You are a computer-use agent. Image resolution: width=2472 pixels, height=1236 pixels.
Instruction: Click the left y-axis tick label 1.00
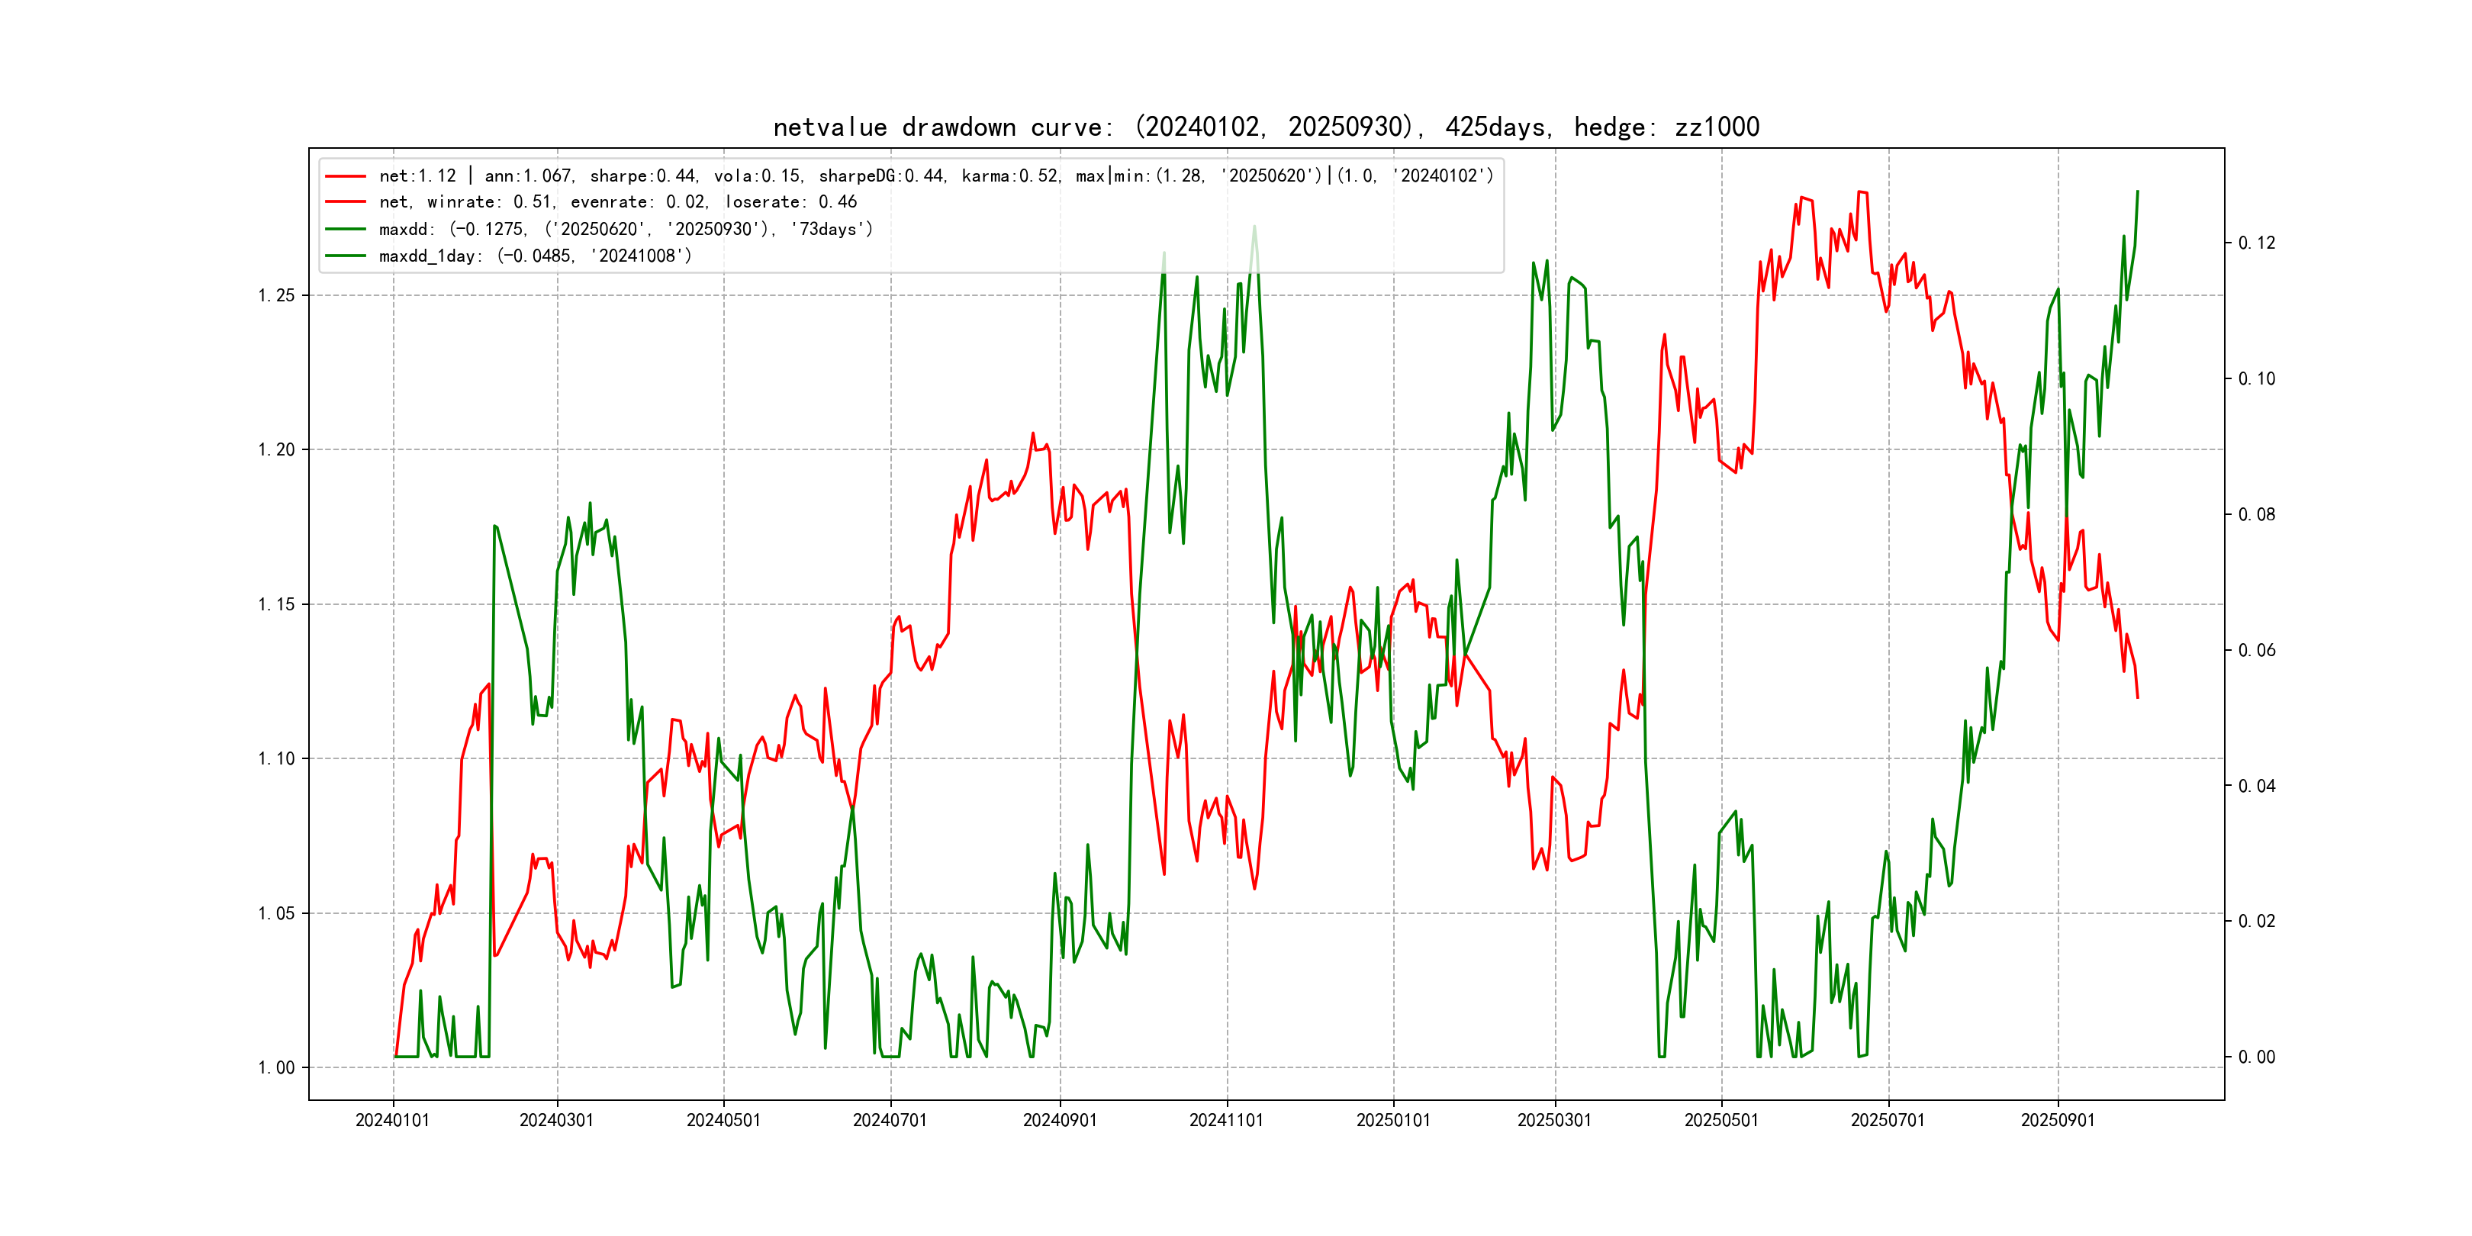(x=276, y=1067)
